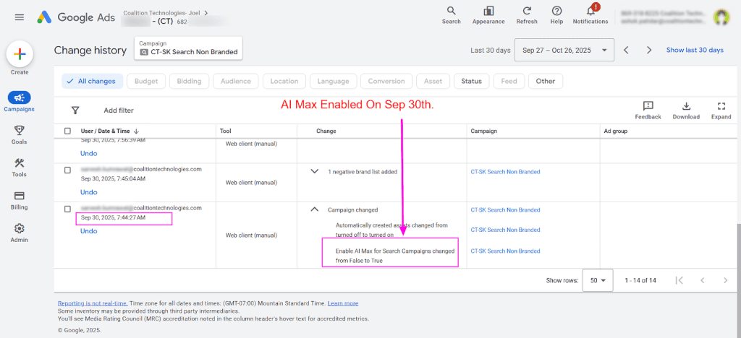Open campaign link beside Automatically created assets
The image size is (741, 338).
[x=505, y=230]
